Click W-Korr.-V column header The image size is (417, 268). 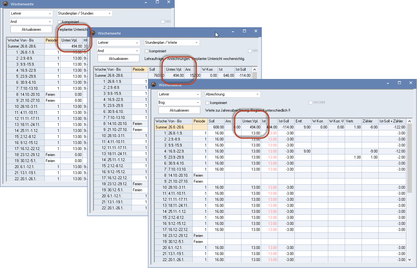click(337, 121)
